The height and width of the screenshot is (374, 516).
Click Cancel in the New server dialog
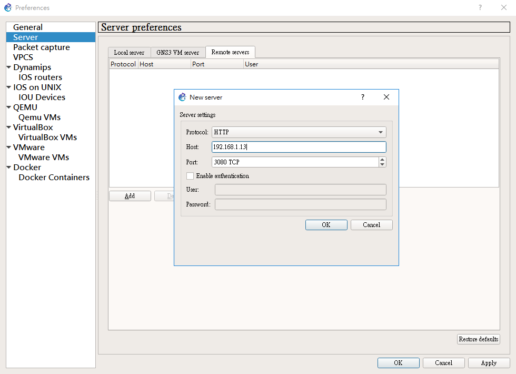coord(372,225)
